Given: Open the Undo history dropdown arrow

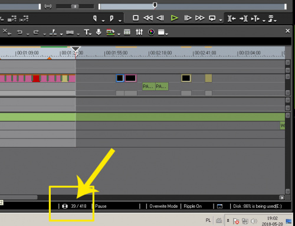Looking at the screenshot, I should (x=28, y=34).
